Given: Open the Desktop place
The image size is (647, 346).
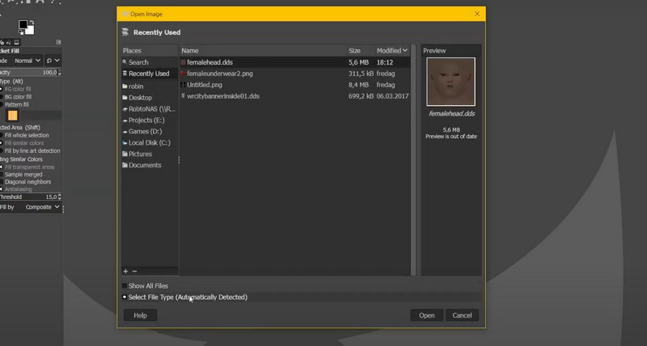Looking at the screenshot, I should click(150, 98).
